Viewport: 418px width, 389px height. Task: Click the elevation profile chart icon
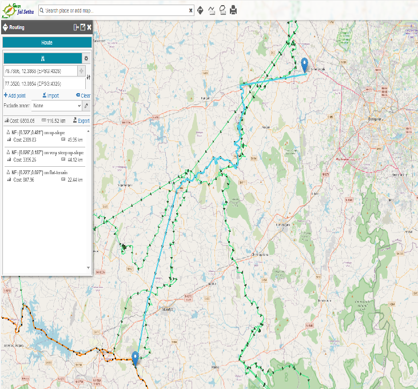coord(212,10)
